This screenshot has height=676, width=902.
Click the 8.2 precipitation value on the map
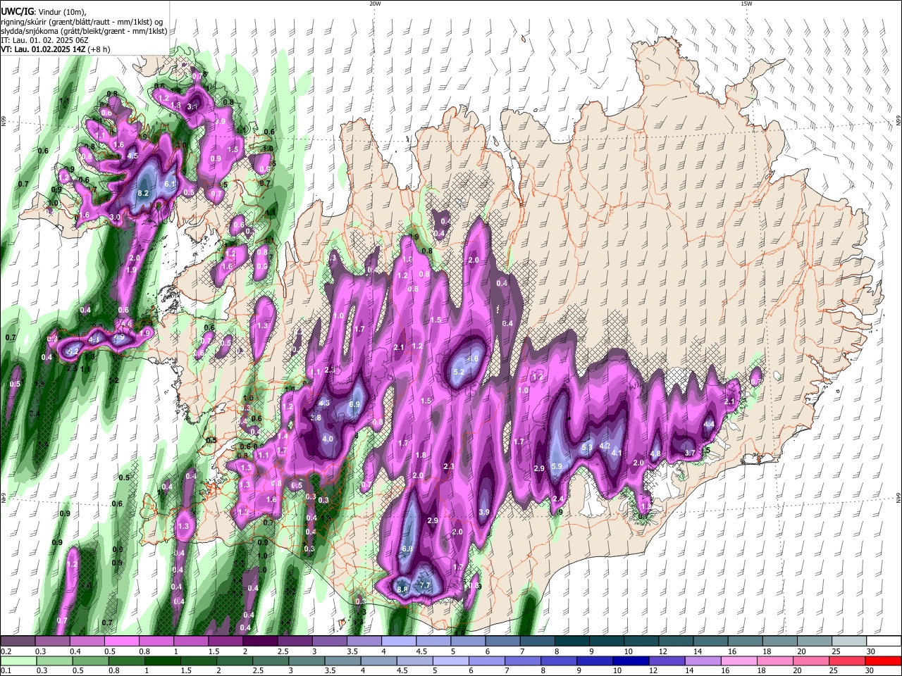[143, 192]
